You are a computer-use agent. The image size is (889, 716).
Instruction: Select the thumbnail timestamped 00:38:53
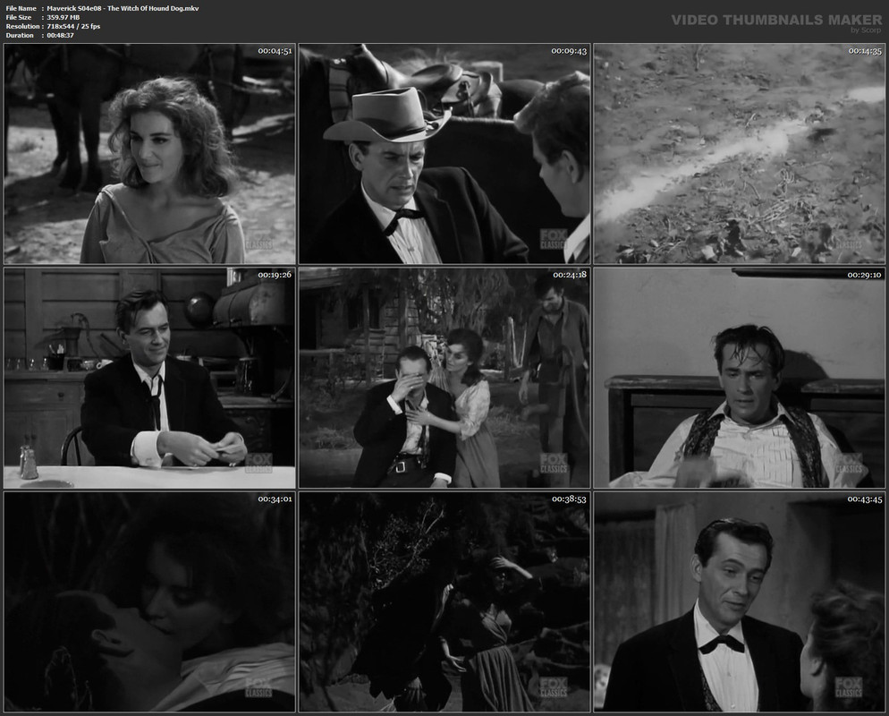[x=444, y=602]
